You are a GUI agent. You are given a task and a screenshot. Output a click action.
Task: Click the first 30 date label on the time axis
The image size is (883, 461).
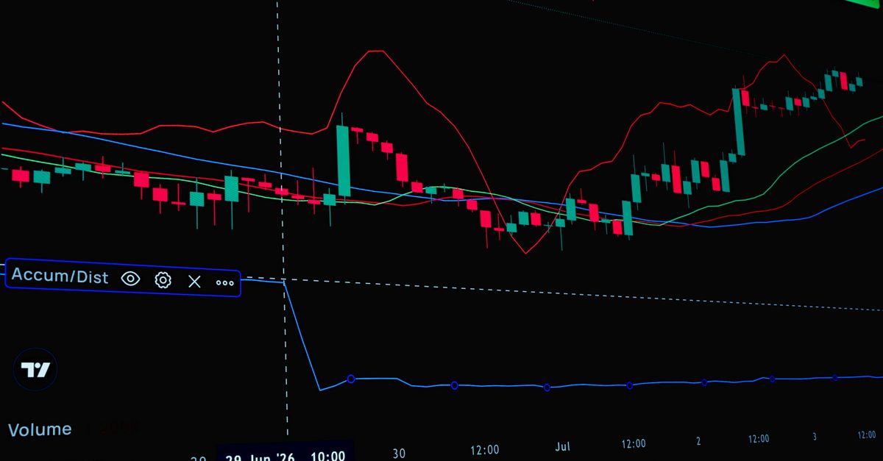[x=398, y=452]
